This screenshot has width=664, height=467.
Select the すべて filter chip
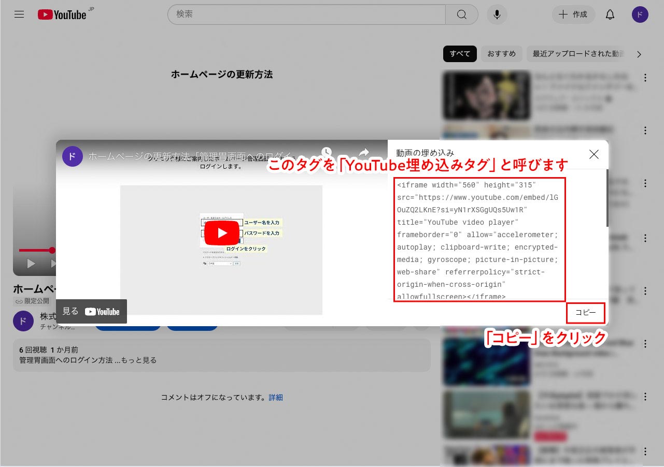click(x=460, y=54)
